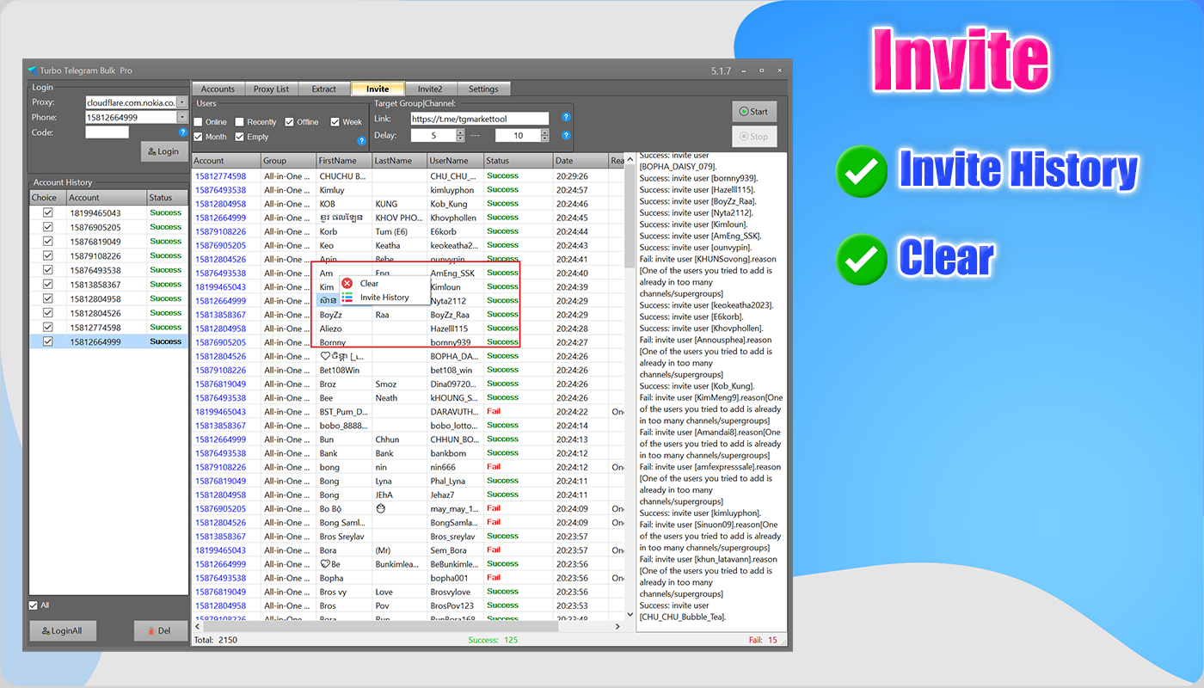The height and width of the screenshot is (688, 1204).
Task: Click the username cell BrosPov123
Action: 455,605
